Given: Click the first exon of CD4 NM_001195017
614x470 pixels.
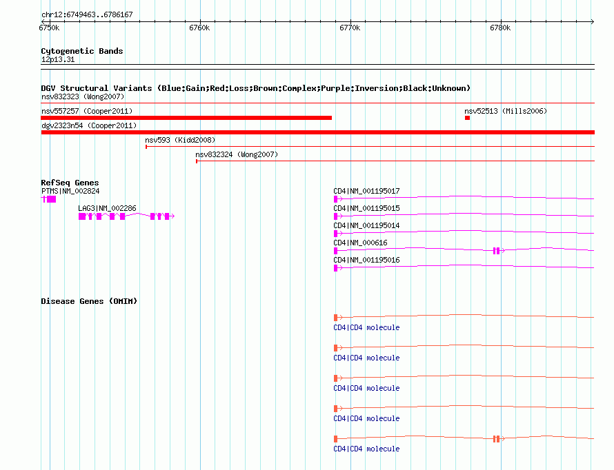Looking at the screenshot, I should coord(335,199).
